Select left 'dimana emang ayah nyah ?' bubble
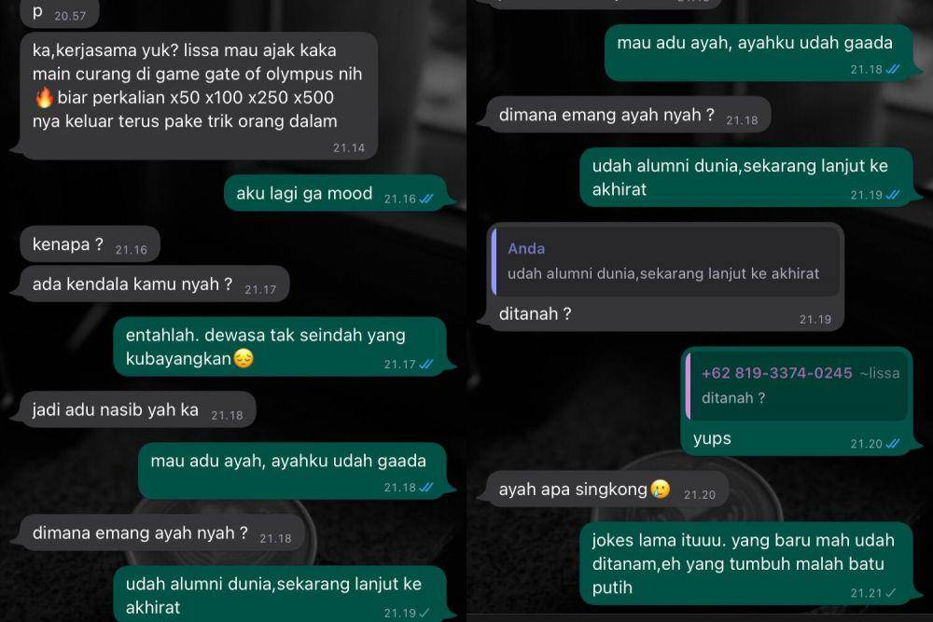Viewport: 933px width, 622px height. click(162, 532)
